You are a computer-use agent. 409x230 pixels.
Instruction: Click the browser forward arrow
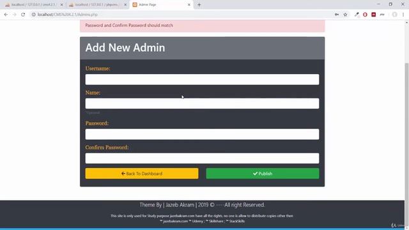pos(14,15)
